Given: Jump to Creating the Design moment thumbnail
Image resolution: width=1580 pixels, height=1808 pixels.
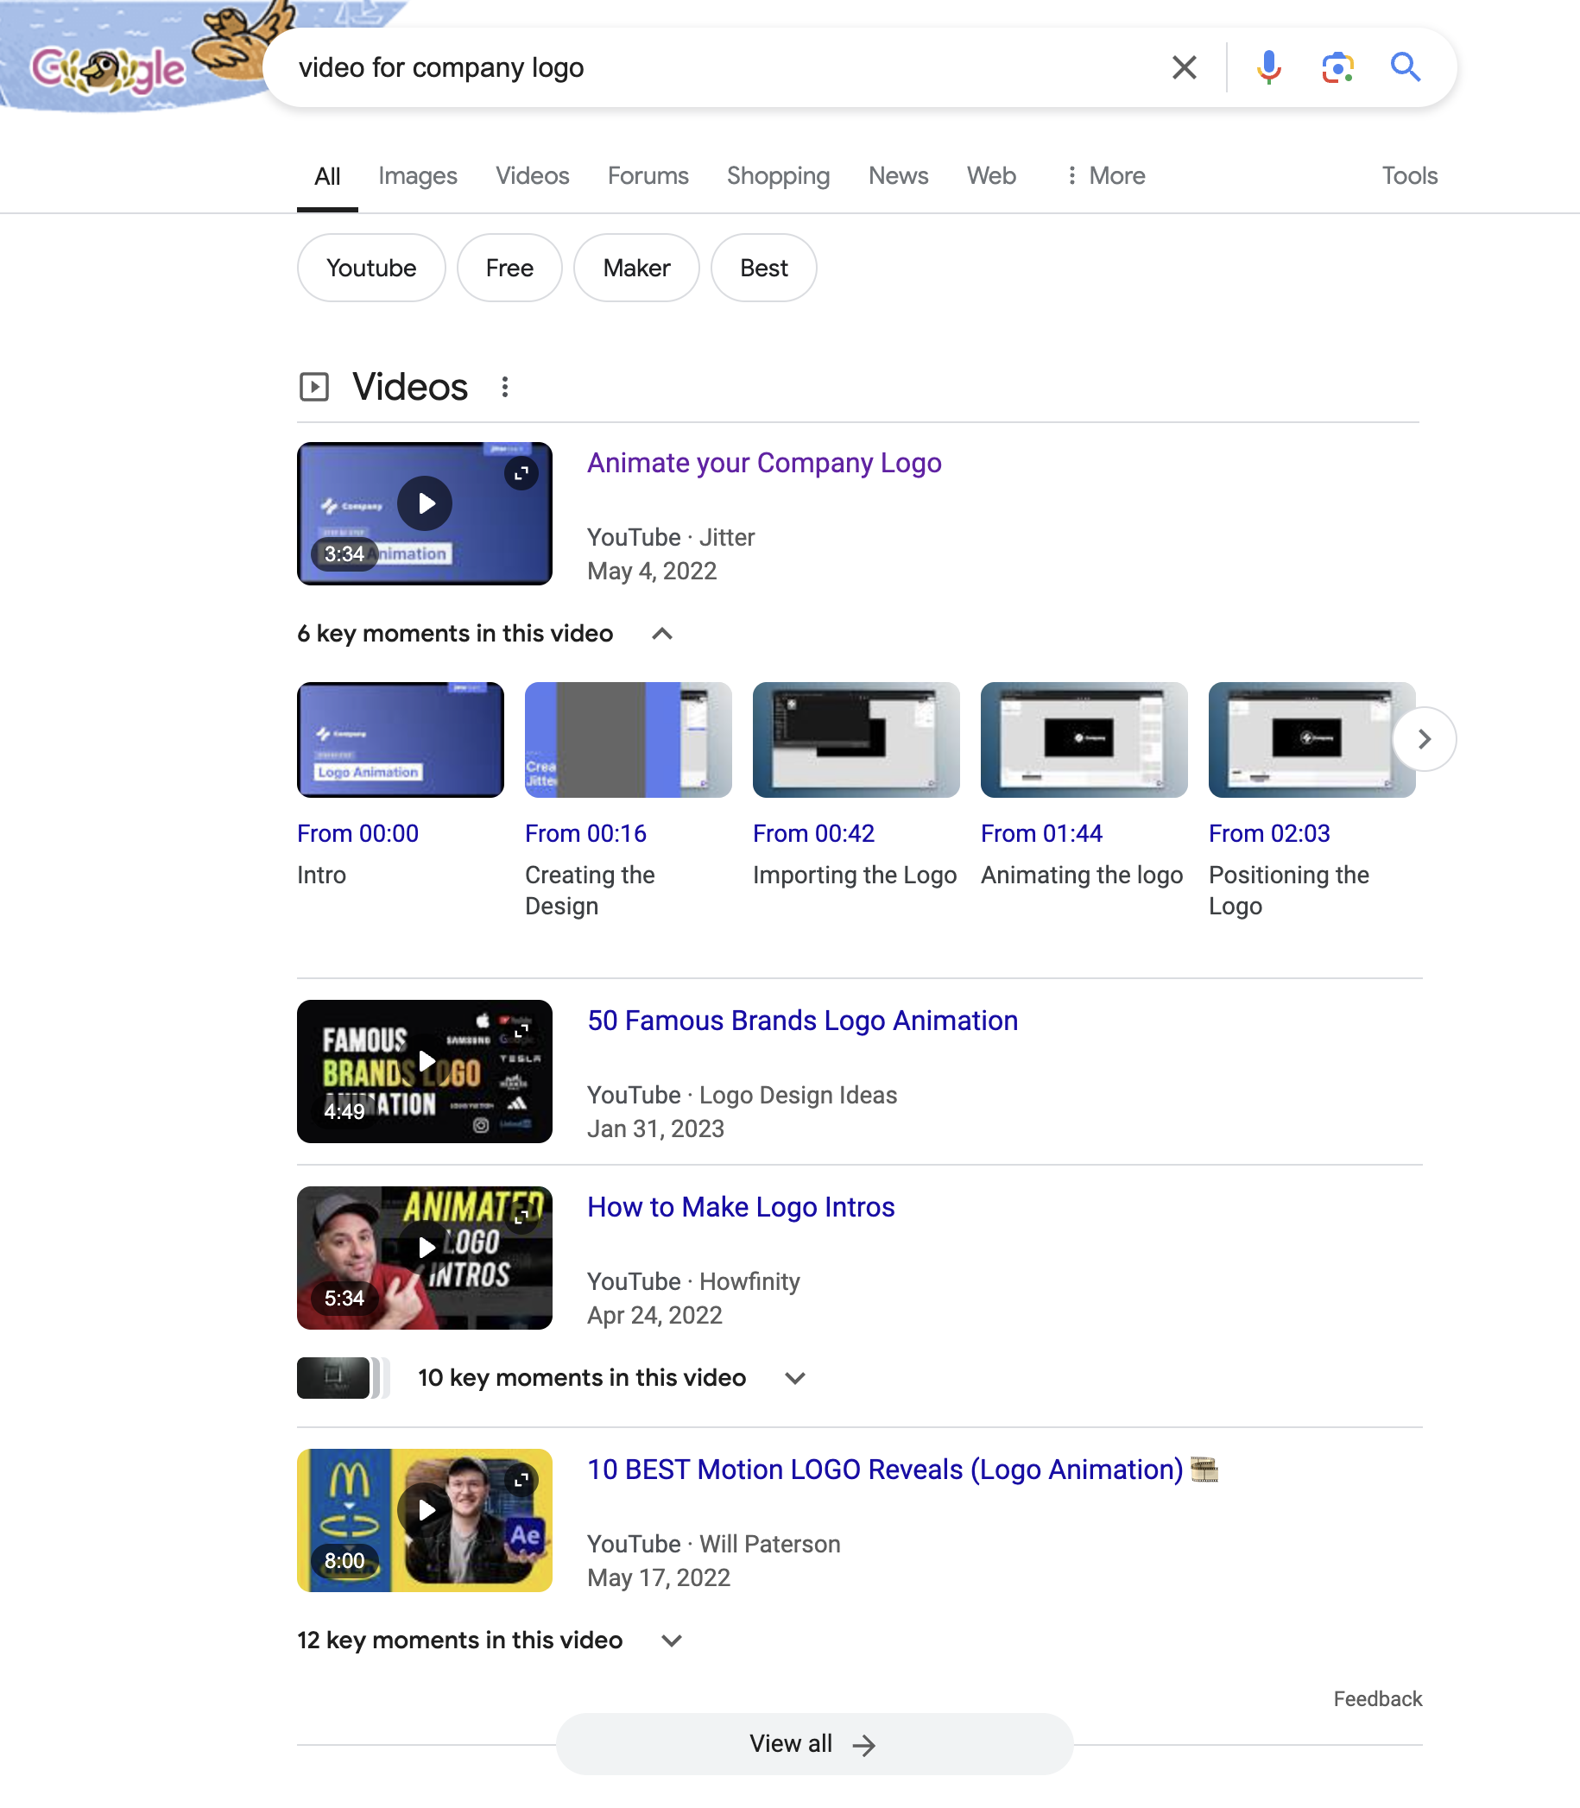Looking at the screenshot, I should (629, 741).
